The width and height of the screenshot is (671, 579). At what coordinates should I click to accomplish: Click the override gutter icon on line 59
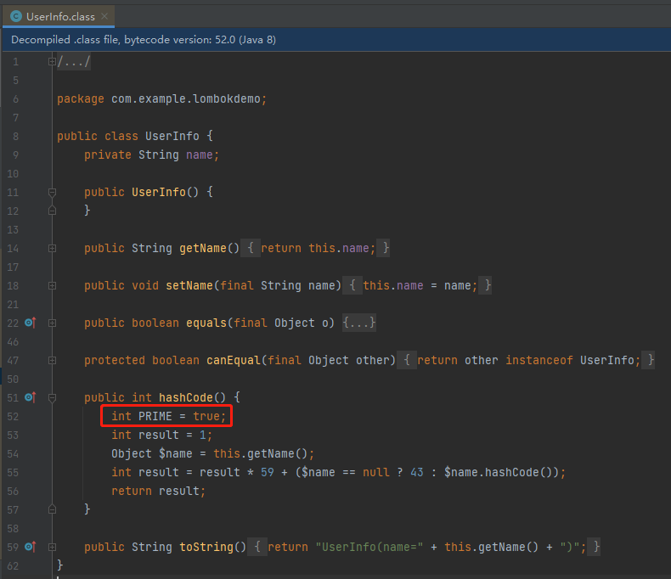30,547
